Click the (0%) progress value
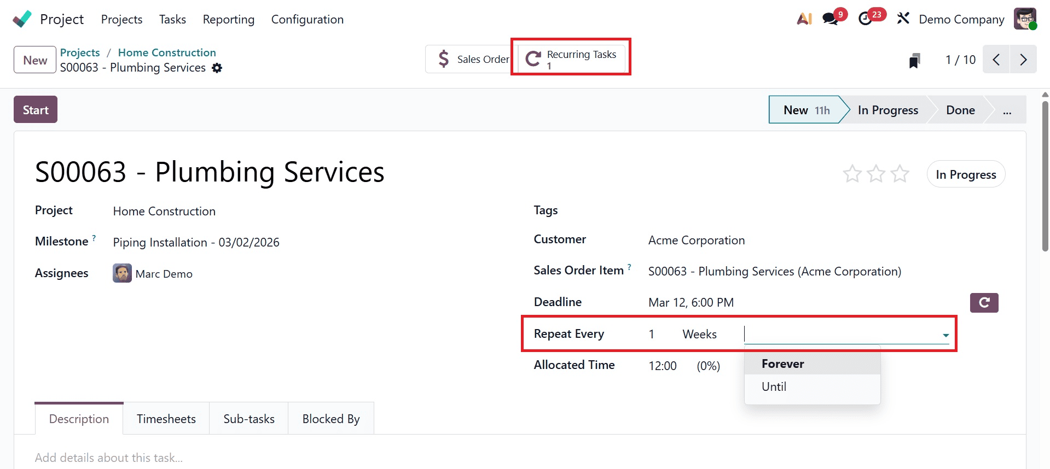 click(708, 366)
